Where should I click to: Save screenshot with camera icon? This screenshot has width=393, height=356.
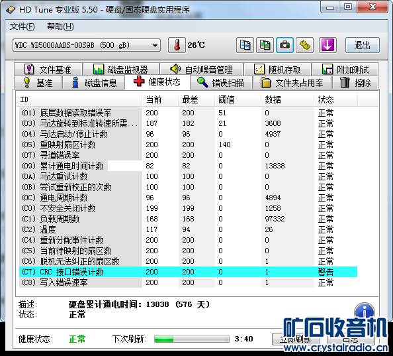tap(284, 45)
